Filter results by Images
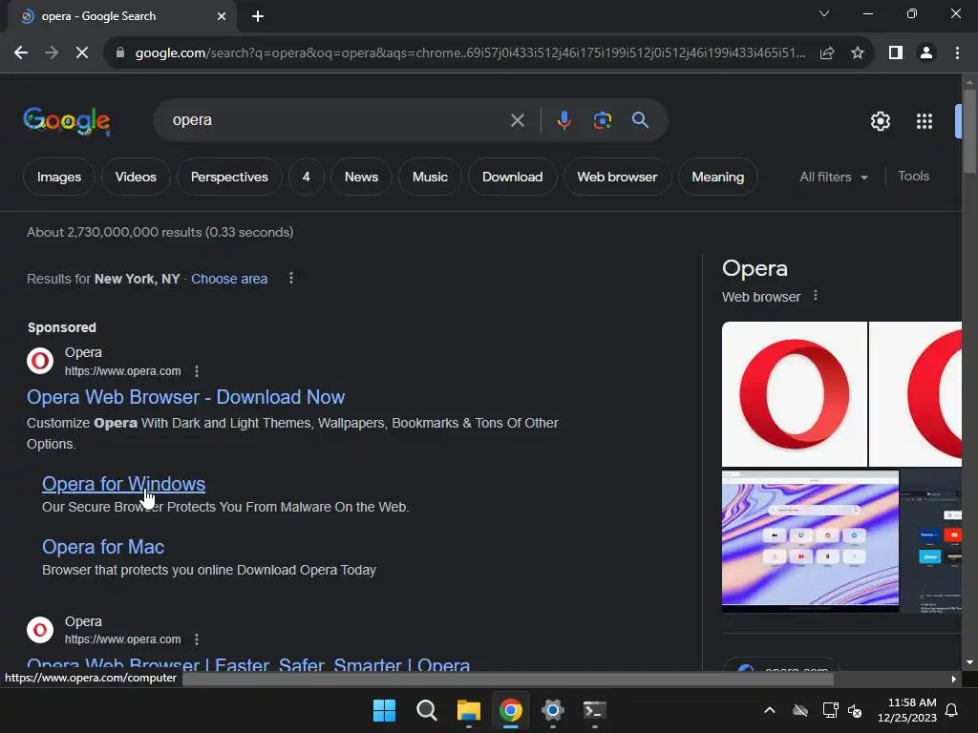 59,177
